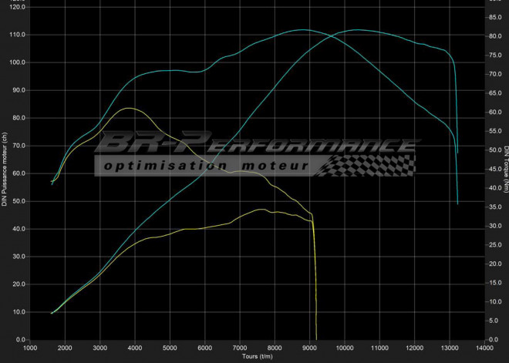Click the 14000 tick on the RPM axis

[485, 348]
